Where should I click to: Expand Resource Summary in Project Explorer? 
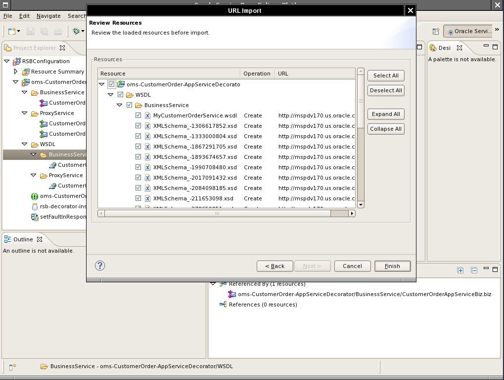[16, 72]
